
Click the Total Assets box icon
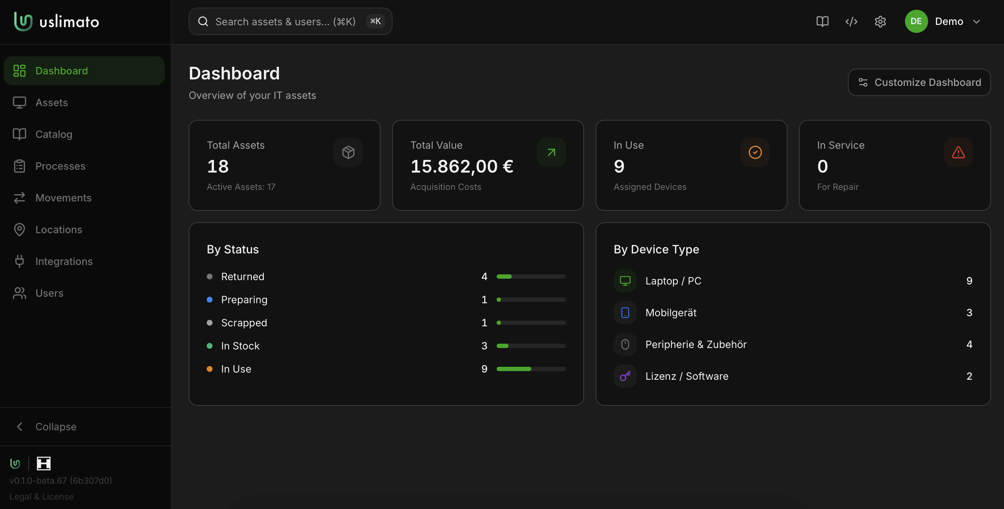[348, 152]
